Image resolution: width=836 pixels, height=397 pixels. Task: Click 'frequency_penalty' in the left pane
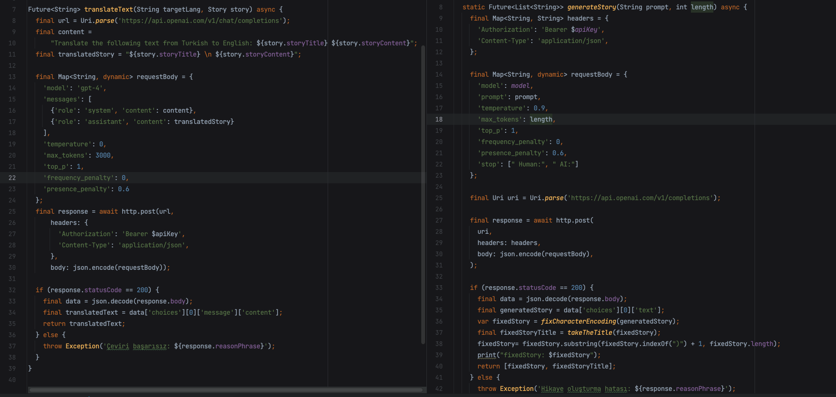pos(79,178)
